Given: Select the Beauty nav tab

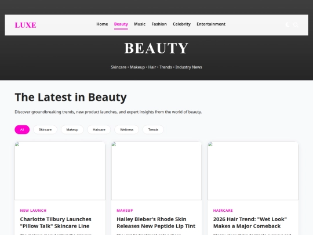Looking at the screenshot, I should (121, 24).
